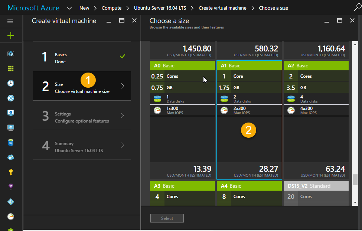Expand the Size step chevron
Screen dimensions: 362x231
pos(123,86)
